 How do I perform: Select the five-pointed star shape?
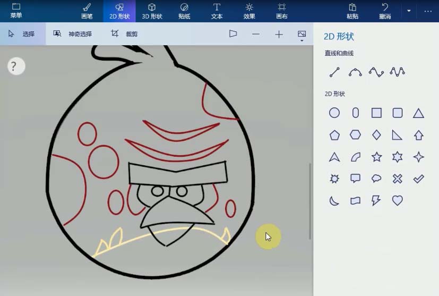click(x=376, y=157)
